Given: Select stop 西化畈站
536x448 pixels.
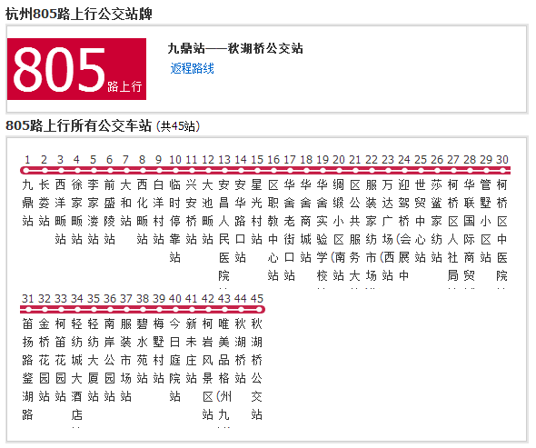Looking at the screenshot, I should click(x=143, y=212).
